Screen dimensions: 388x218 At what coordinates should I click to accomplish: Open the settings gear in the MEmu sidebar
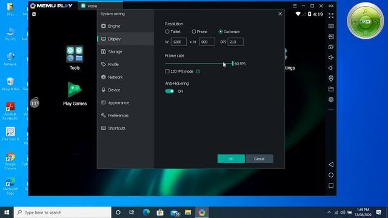(x=331, y=99)
